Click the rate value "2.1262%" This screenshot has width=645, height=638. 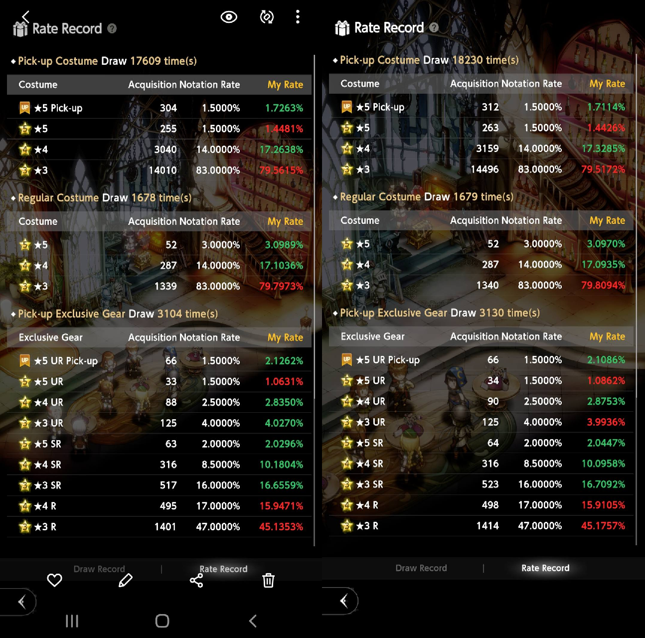(284, 360)
